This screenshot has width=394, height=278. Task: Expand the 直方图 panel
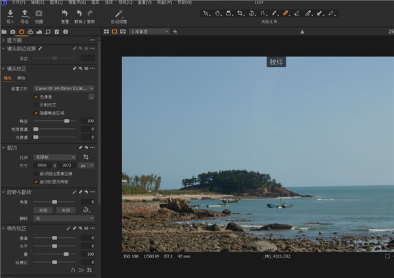[x=3, y=40]
